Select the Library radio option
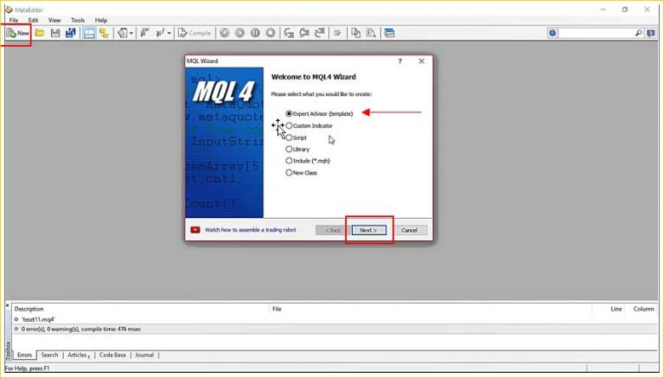 (289, 149)
